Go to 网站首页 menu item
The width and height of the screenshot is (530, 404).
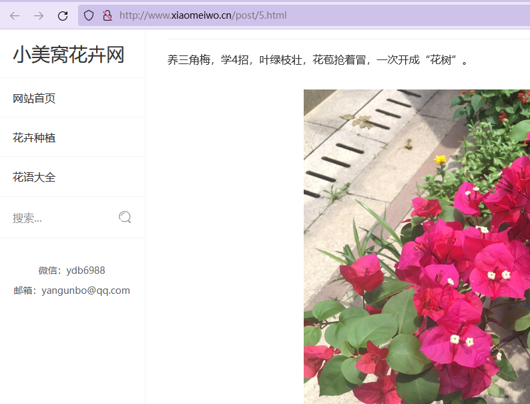click(34, 98)
